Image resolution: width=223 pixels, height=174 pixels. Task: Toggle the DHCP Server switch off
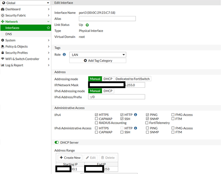57,142
